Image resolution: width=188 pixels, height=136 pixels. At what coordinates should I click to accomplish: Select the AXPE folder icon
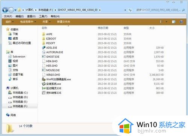pos(44,34)
